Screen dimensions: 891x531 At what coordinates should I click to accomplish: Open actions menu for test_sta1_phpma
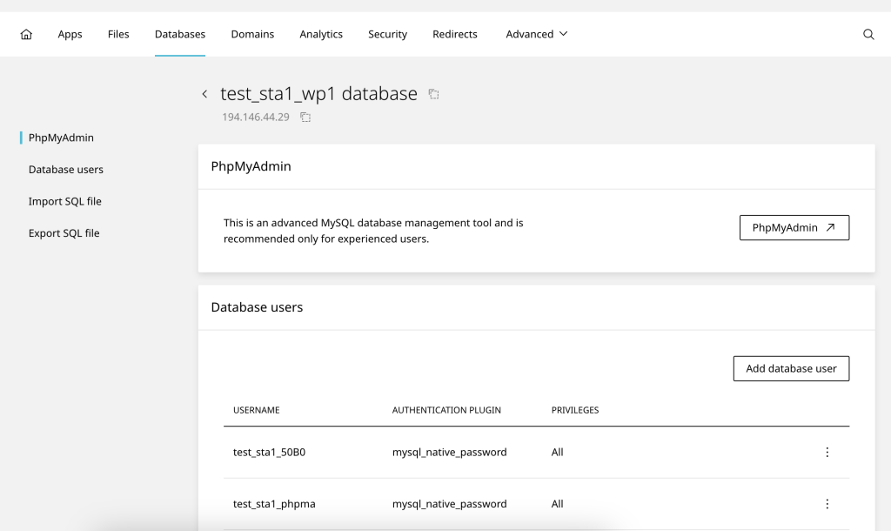[x=827, y=504]
